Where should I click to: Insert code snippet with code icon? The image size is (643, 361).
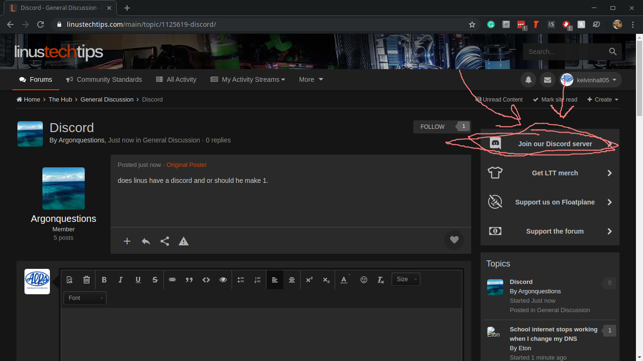coord(206,280)
